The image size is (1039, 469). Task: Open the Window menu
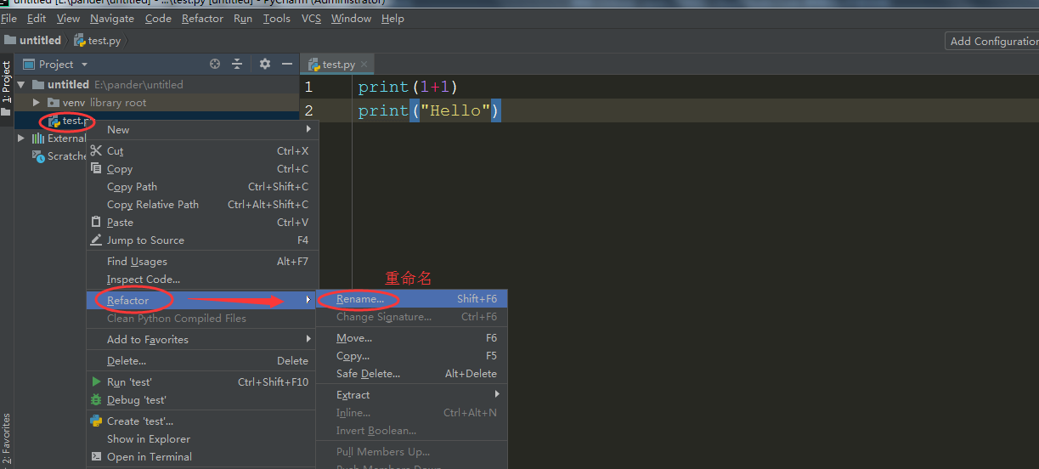pyautogui.click(x=351, y=18)
